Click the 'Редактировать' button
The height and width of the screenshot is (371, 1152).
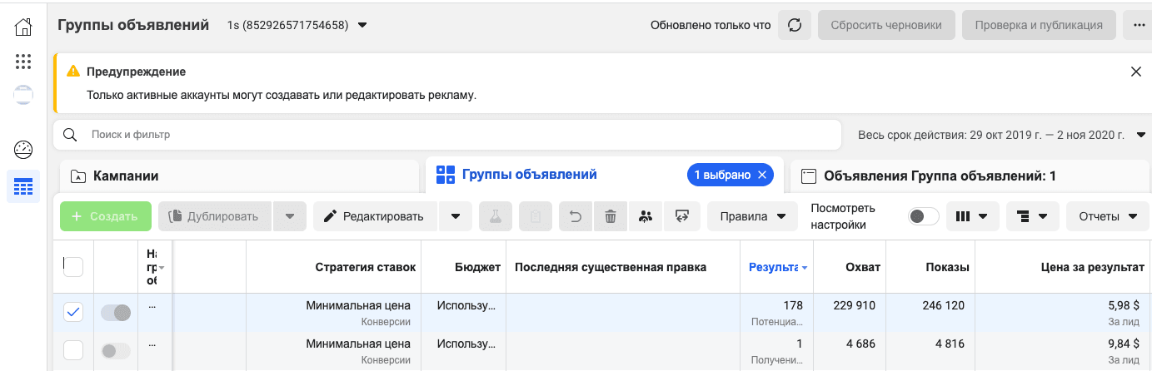pos(374,216)
